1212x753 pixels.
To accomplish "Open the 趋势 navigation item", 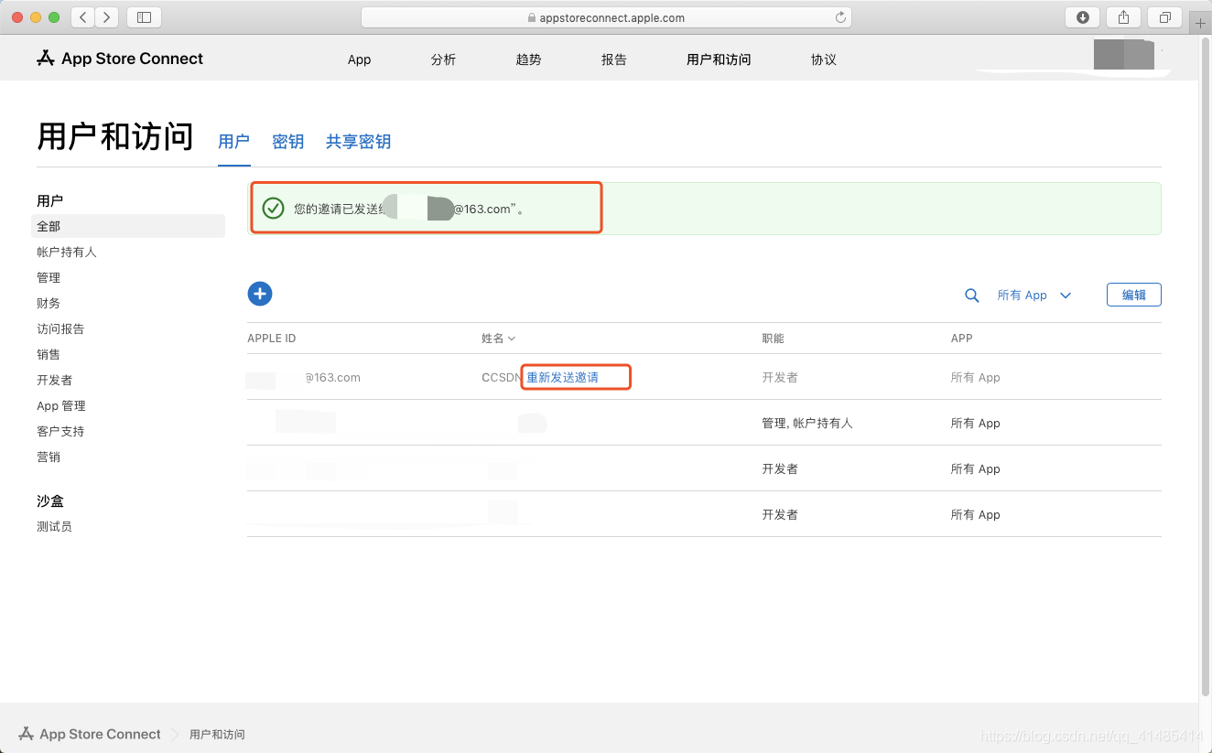I will 528,59.
